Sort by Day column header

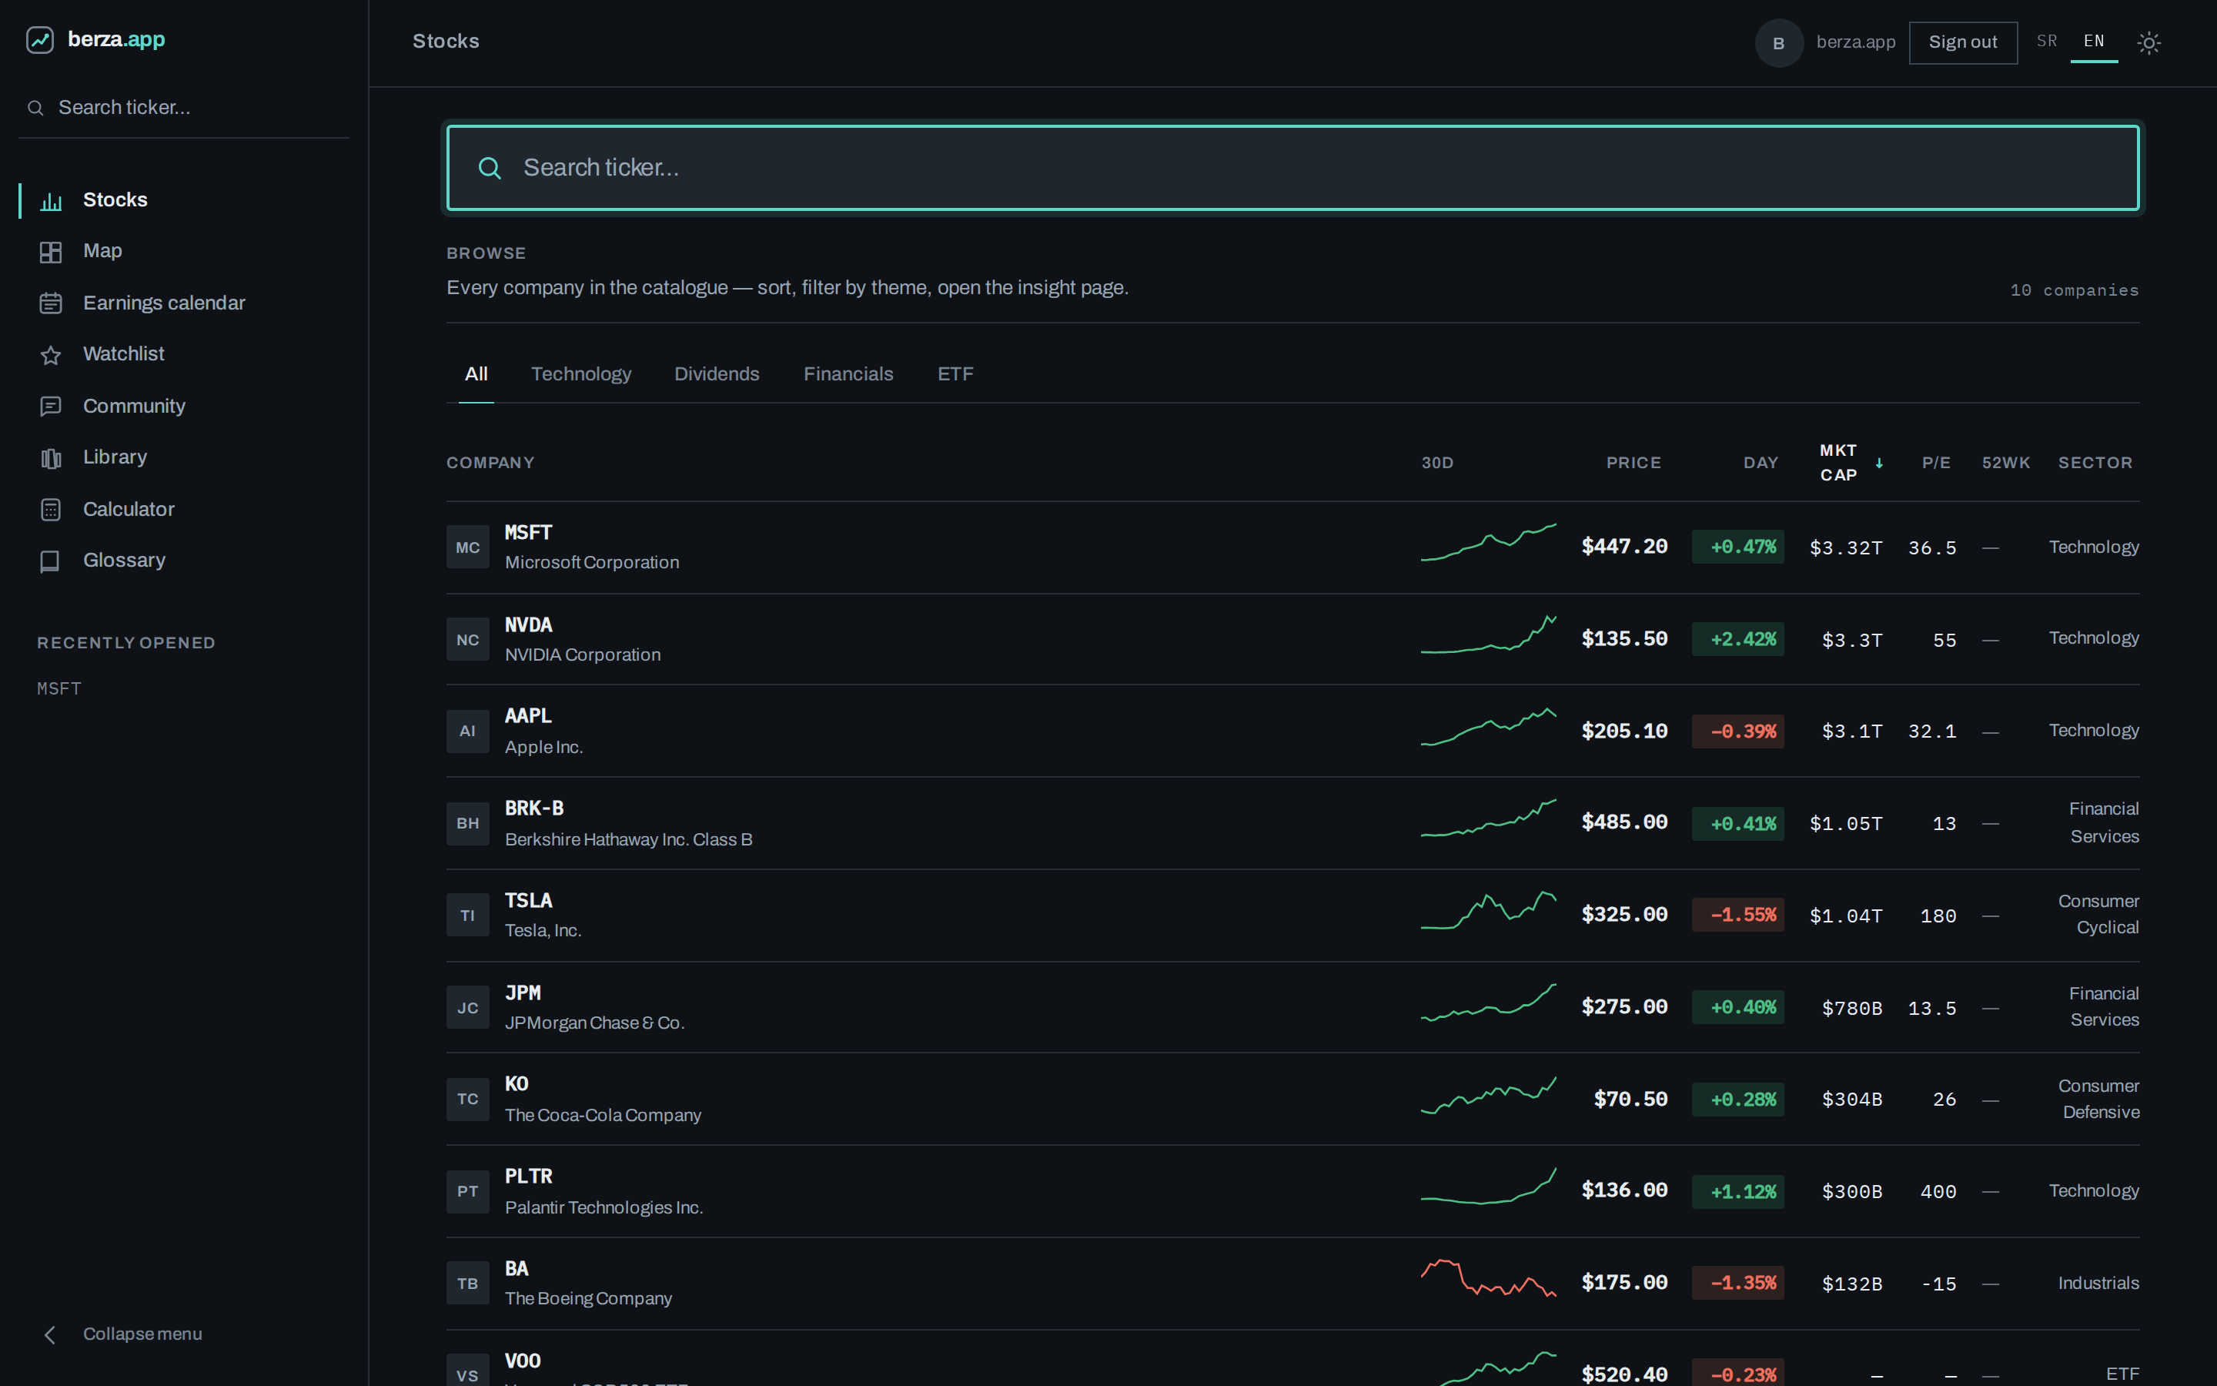pyautogui.click(x=1760, y=463)
